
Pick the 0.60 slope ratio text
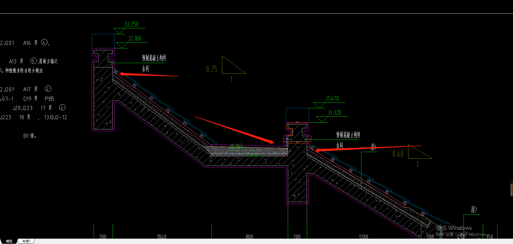point(398,154)
